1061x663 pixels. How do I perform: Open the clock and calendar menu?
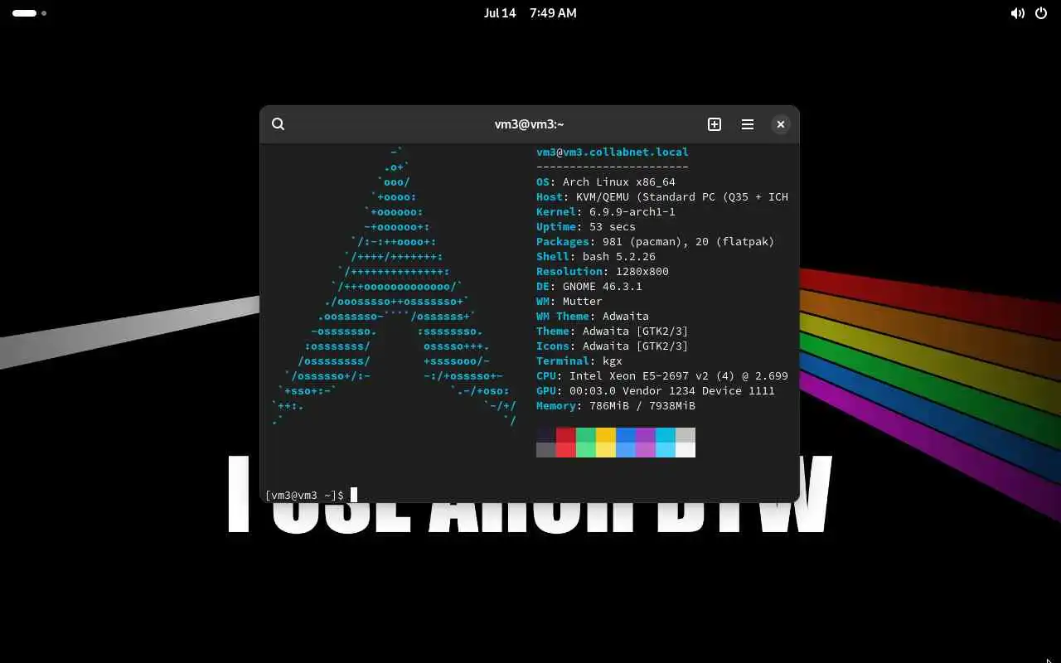530,13
